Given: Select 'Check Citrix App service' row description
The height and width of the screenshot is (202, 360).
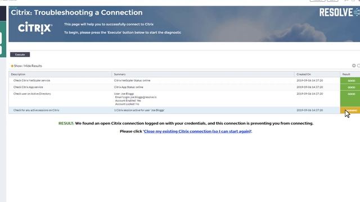Looking at the screenshot, I should click(28, 87).
